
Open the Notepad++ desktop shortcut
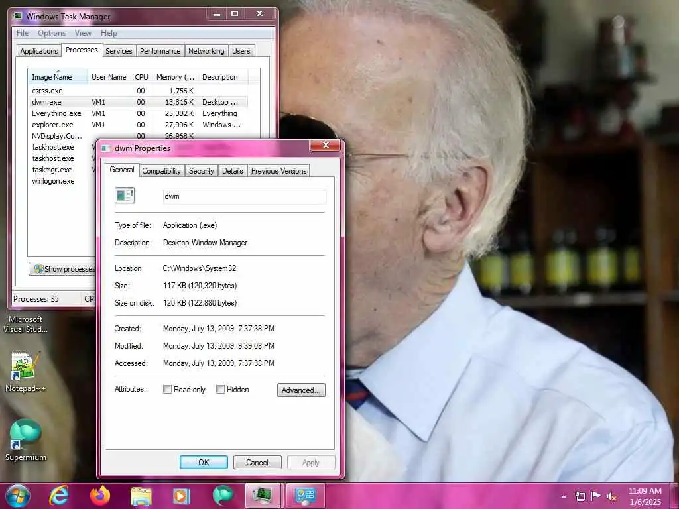coord(25,372)
